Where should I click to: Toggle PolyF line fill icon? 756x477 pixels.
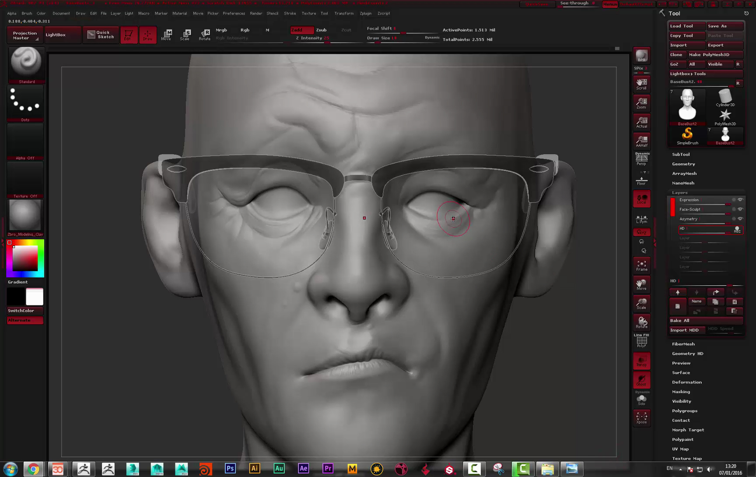click(x=641, y=341)
